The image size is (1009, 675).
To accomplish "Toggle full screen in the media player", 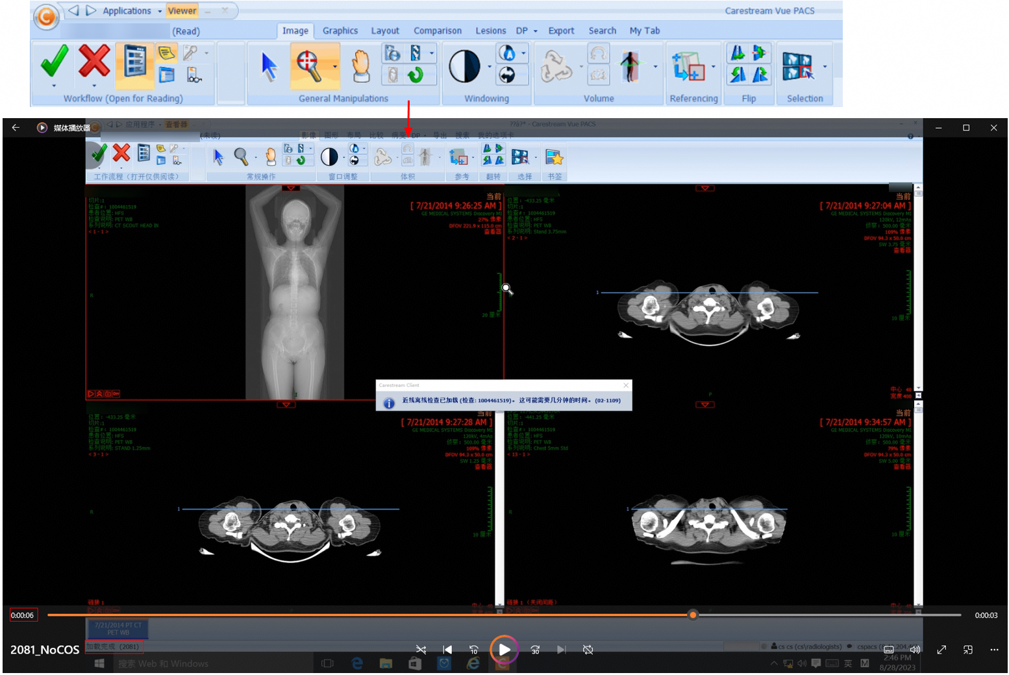I will [941, 650].
